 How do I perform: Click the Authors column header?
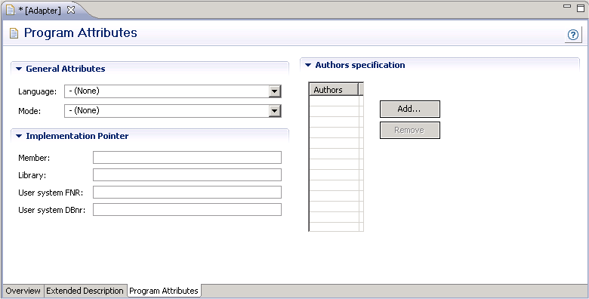[x=334, y=90]
